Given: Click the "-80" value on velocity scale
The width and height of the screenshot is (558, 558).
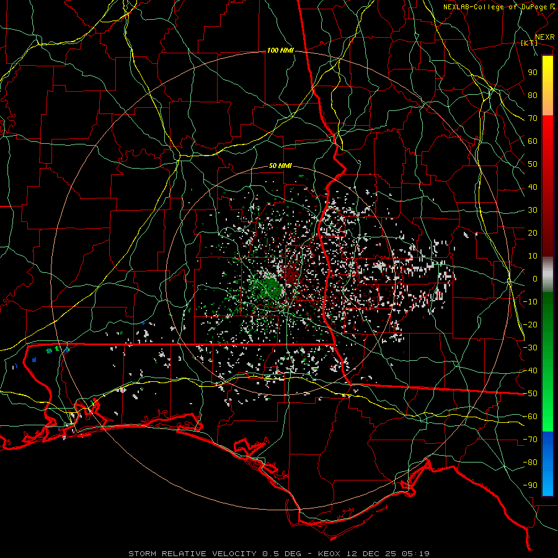Looking at the screenshot, I should (x=530, y=463).
